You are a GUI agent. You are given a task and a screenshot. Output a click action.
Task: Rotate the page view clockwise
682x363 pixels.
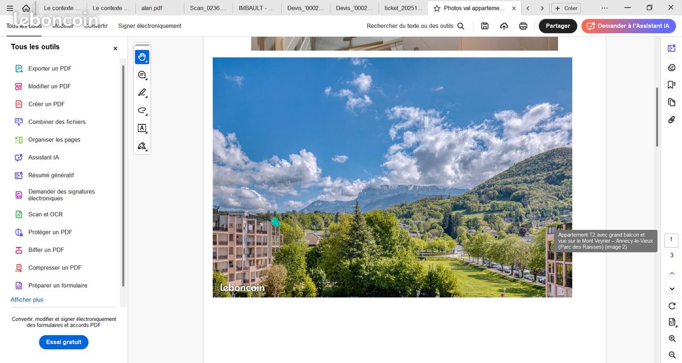click(672, 306)
